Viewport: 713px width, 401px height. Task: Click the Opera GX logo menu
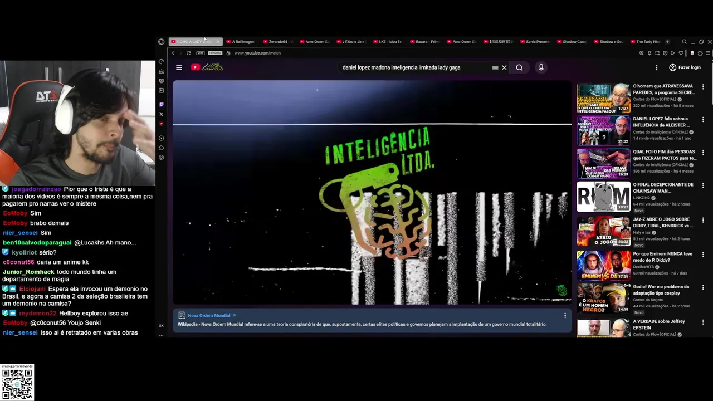[161, 42]
